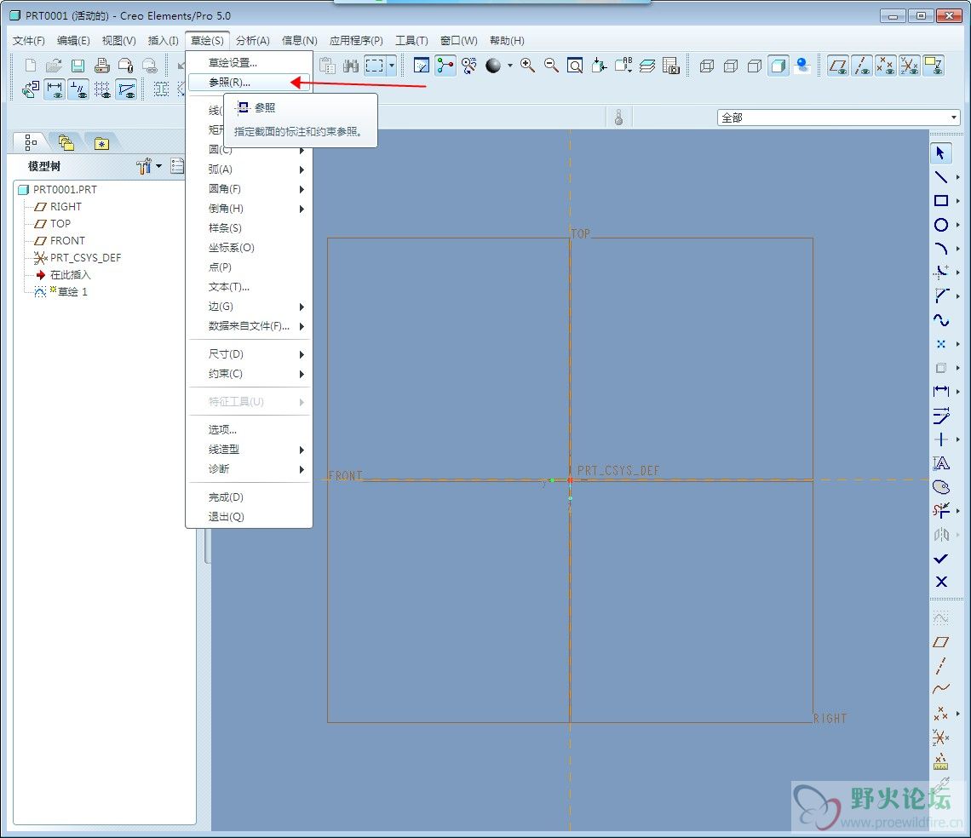The height and width of the screenshot is (838, 971).
Task: Click the zoom out magnifier icon
Action: point(551,65)
